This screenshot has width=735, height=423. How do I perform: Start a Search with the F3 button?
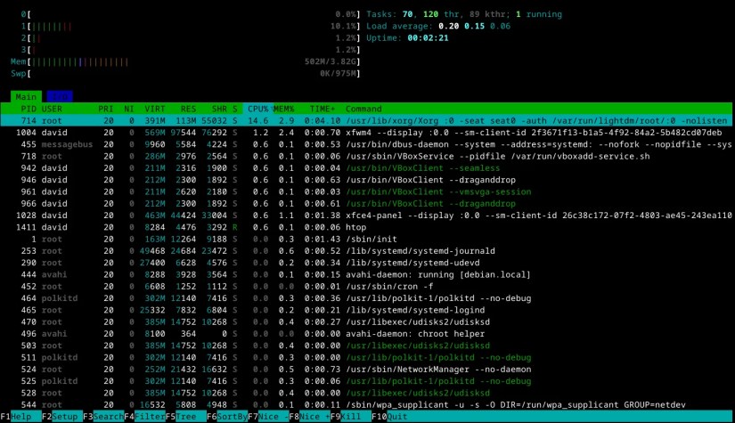click(x=103, y=417)
